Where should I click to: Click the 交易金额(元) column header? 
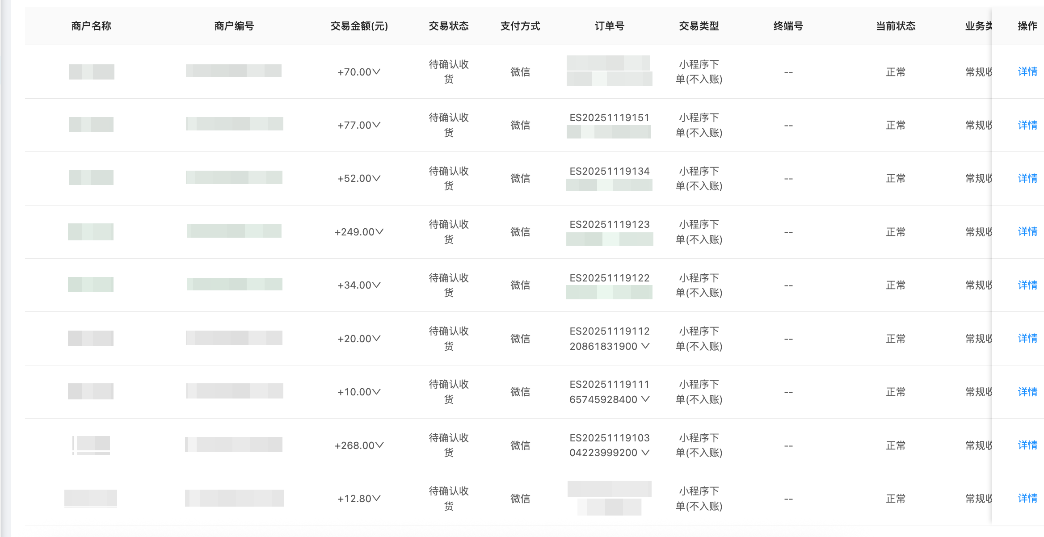(x=359, y=26)
